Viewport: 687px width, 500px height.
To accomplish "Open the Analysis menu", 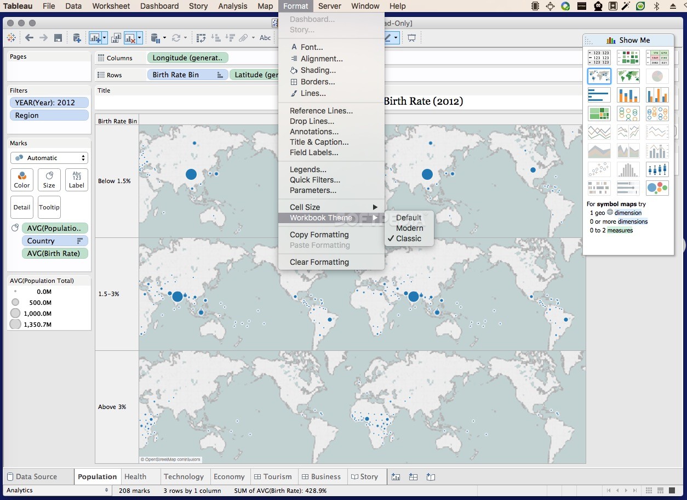I will tap(233, 6).
